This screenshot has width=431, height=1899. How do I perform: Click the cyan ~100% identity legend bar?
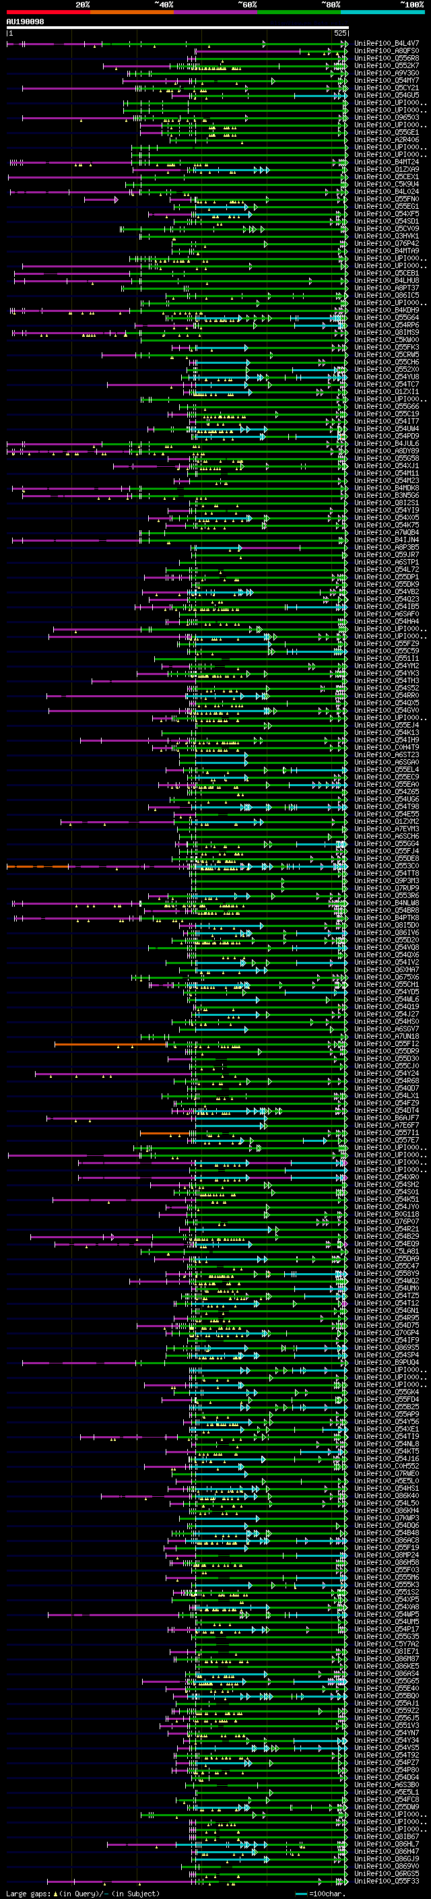coord(383,12)
